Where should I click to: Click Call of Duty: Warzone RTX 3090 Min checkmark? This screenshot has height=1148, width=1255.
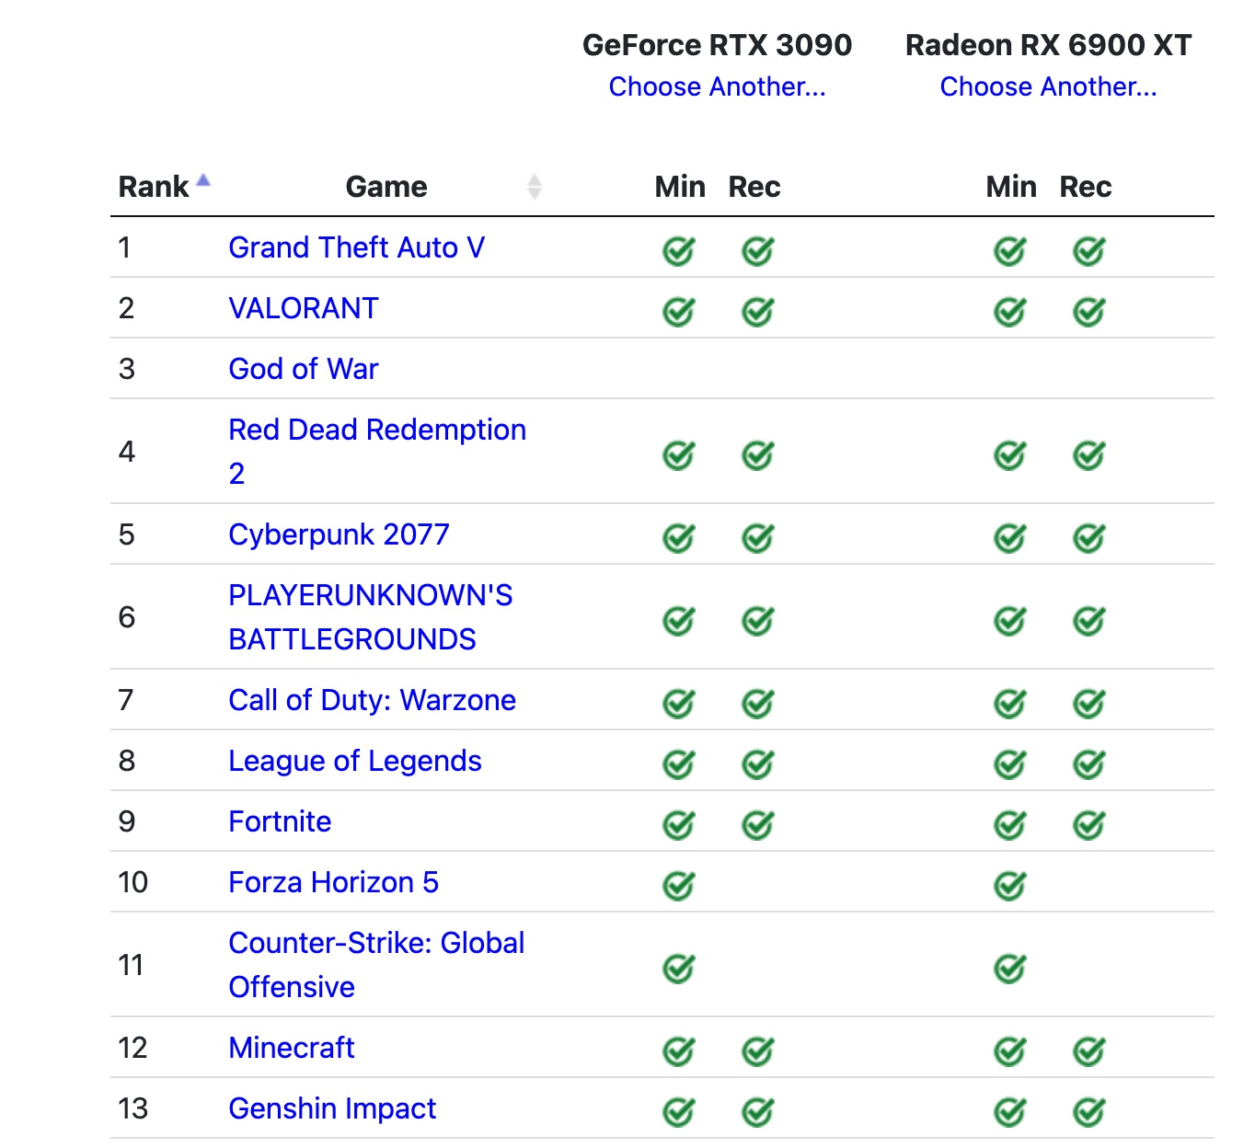coord(679,703)
